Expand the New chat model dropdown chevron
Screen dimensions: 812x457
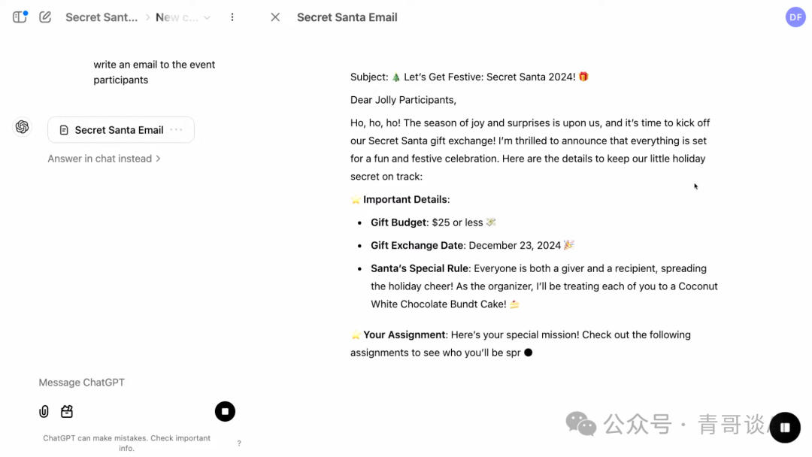(x=207, y=17)
